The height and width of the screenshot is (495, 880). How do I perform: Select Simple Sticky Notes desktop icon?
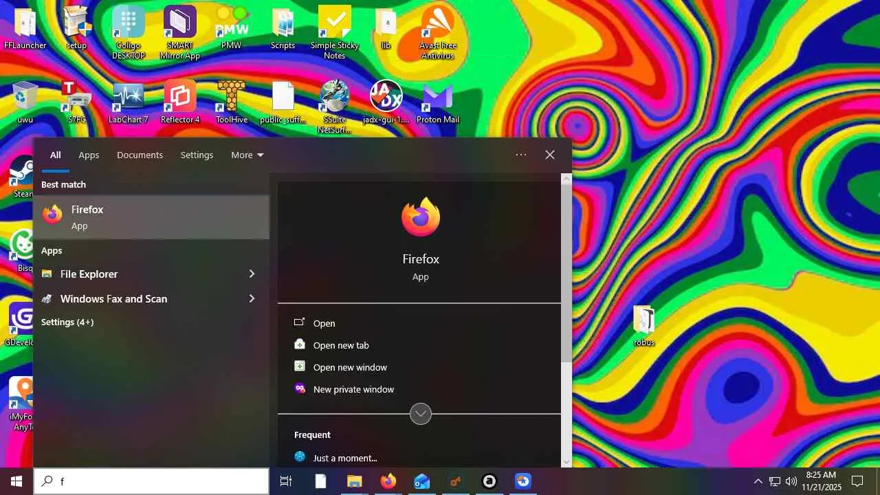pos(335,33)
